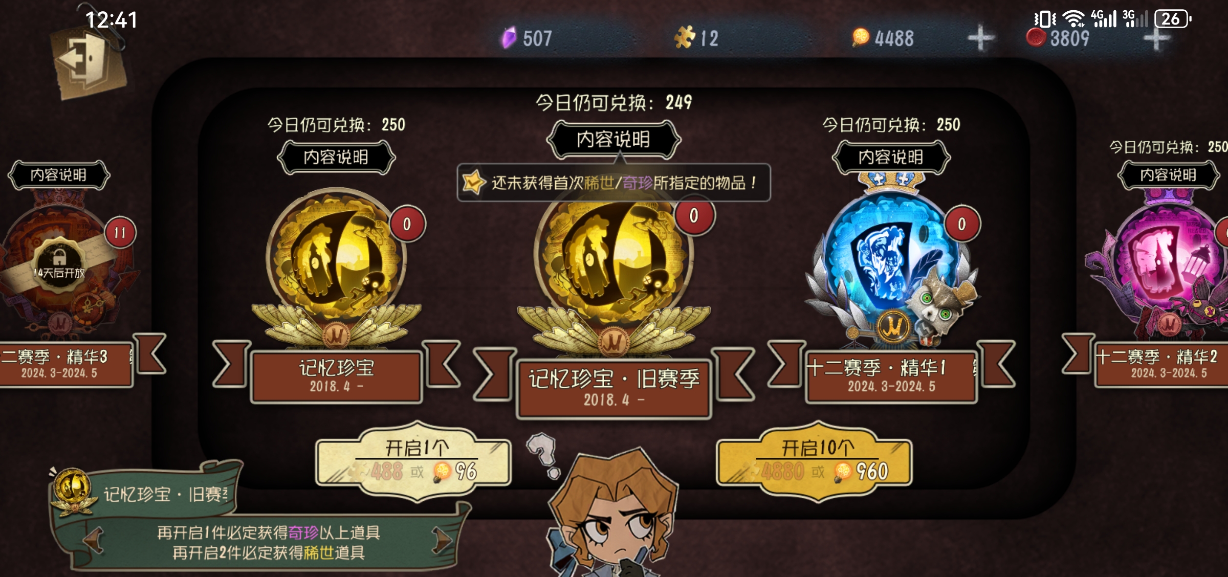Show previous pity info with left arrow
1228x577 pixels.
(x=94, y=540)
